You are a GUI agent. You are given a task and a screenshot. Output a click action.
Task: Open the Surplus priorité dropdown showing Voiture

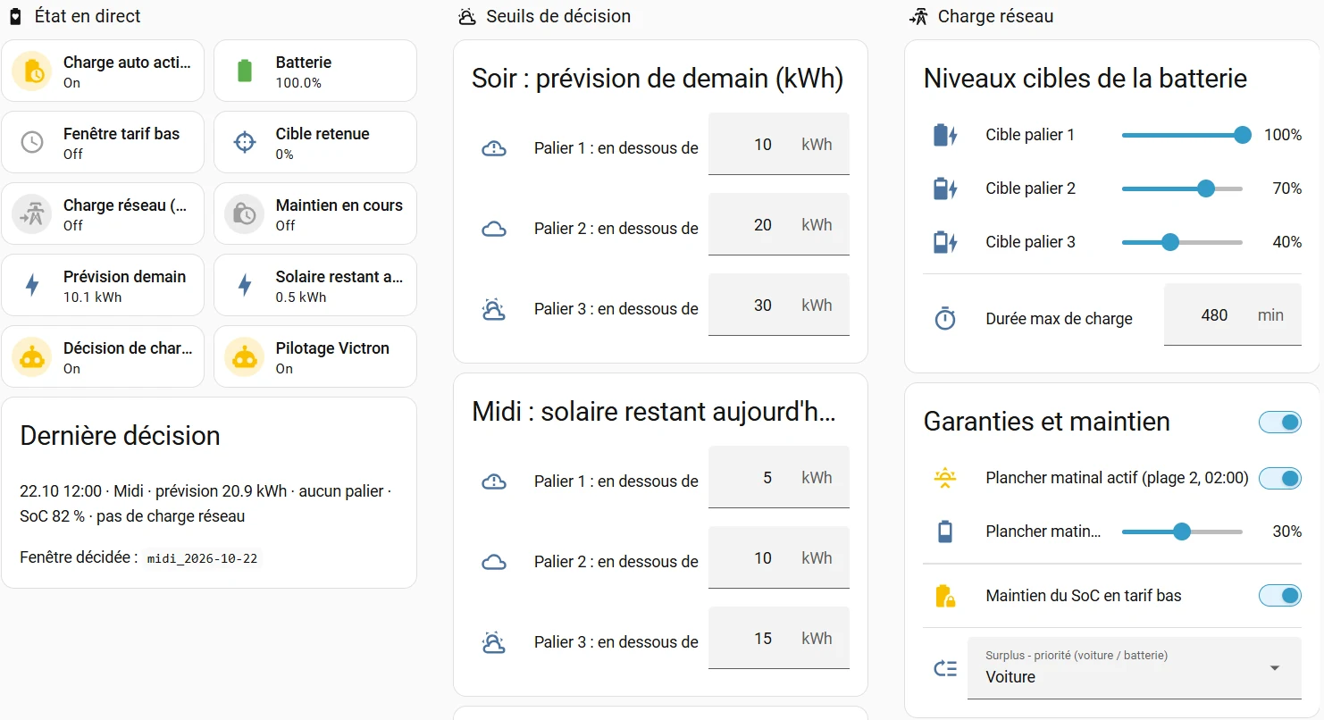(x=1135, y=668)
